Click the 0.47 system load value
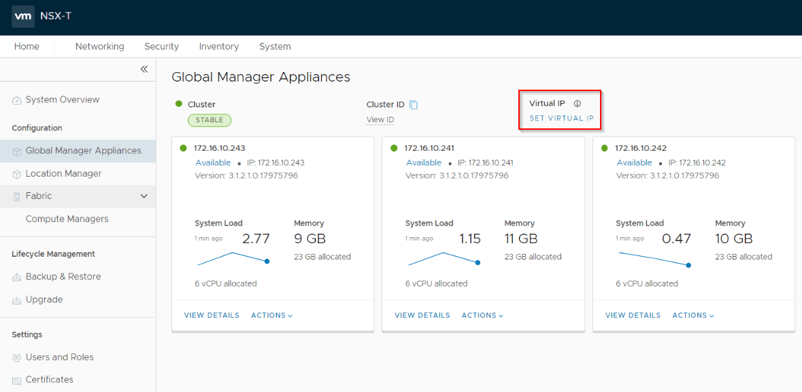The height and width of the screenshot is (392, 802). pos(677,238)
